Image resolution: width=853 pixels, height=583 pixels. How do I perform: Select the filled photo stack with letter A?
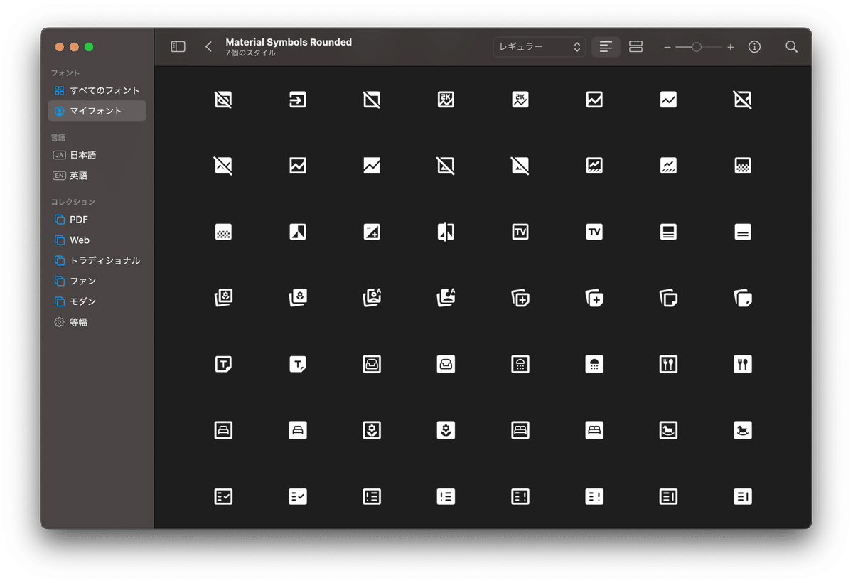446,298
